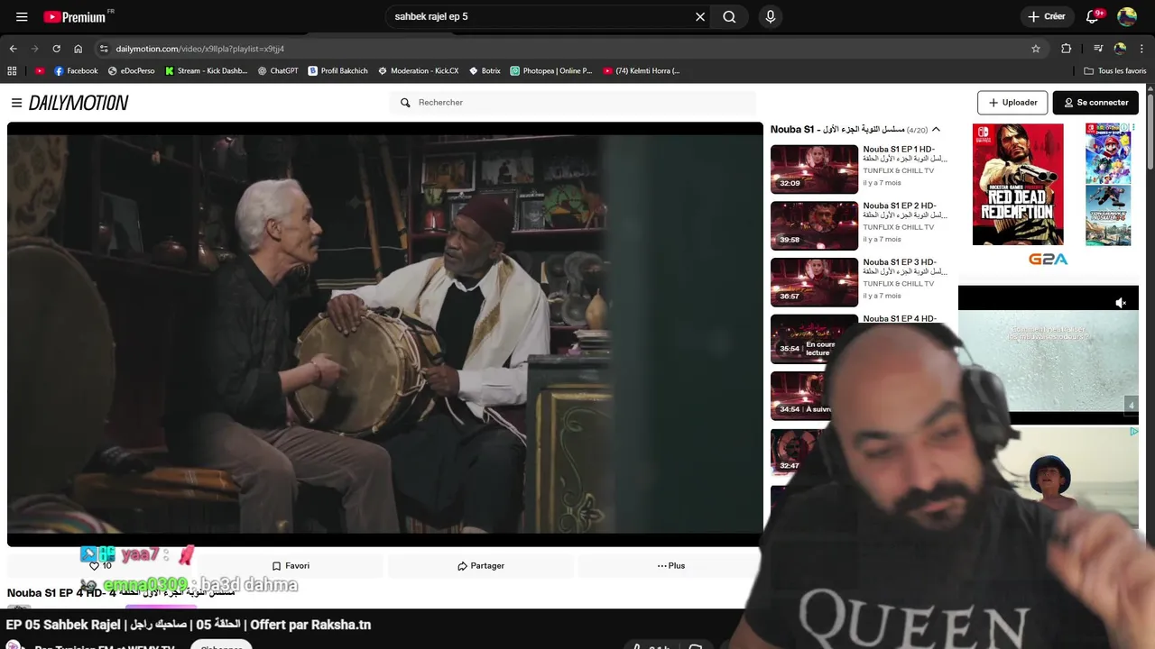Image resolution: width=1155 pixels, height=649 pixels.
Task: Bookmark this page with the star icon
Action: (x=1036, y=49)
